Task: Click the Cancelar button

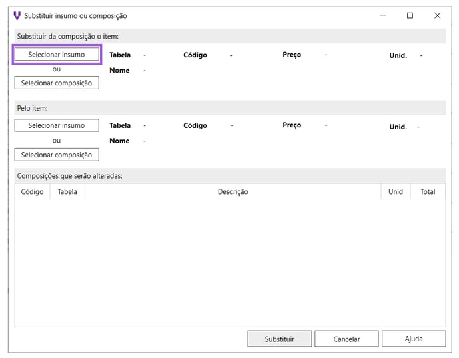Action: [346, 339]
